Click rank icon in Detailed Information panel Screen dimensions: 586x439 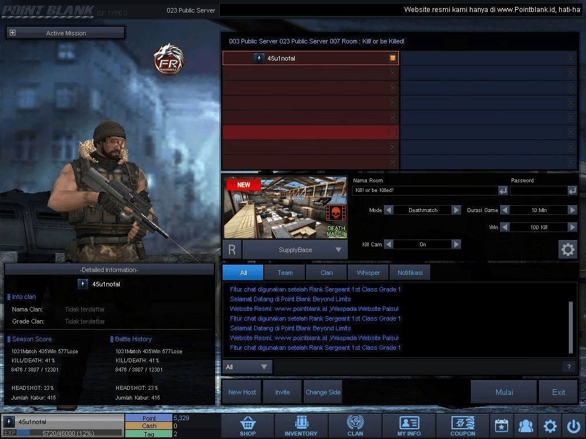point(82,284)
